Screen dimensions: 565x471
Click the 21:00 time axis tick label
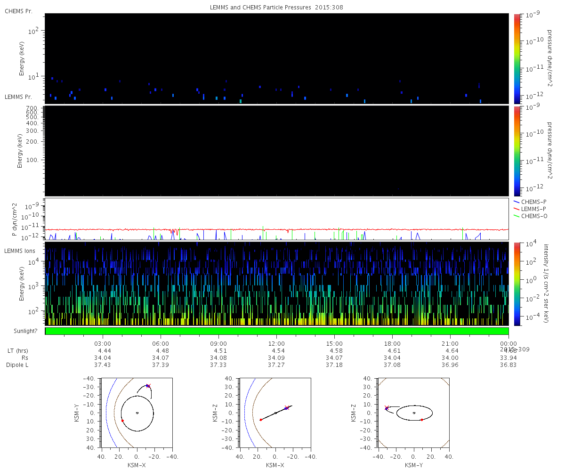[x=450, y=343]
